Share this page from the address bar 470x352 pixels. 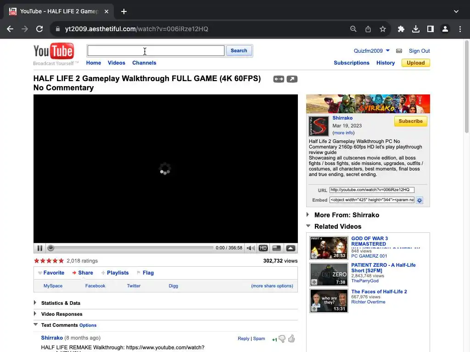368,29
